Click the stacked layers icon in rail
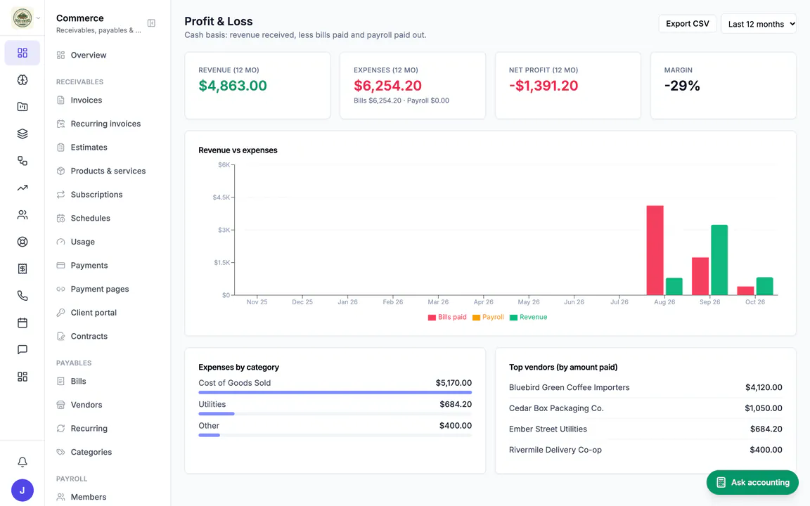The width and height of the screenshot is (810, 506). click(22, 134)
